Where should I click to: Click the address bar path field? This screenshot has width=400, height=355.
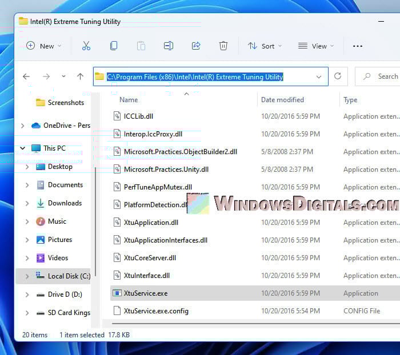click(210, 76)
